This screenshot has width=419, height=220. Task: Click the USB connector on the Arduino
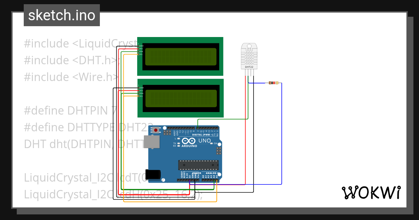click(x=152, y=141)
